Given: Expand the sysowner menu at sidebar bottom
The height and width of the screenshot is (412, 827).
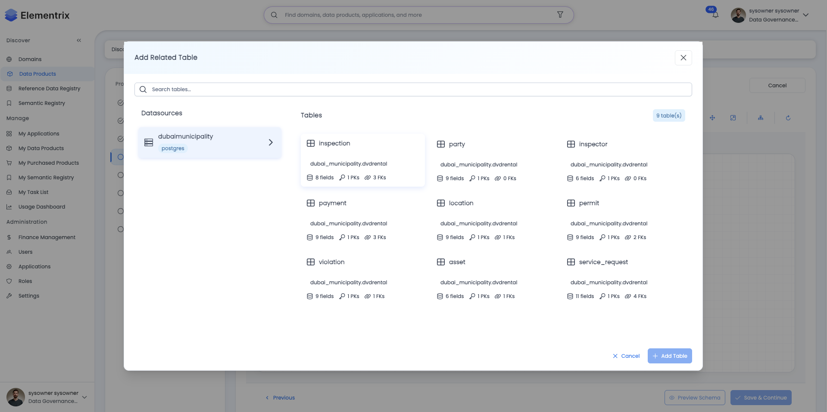Looking at the screenshot, I should pyautogui.click(x=84, y=397).
